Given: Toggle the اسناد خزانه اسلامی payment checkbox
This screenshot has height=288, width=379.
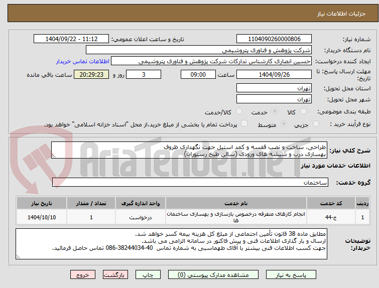Looking at the screenshot, I should [244, 123].
